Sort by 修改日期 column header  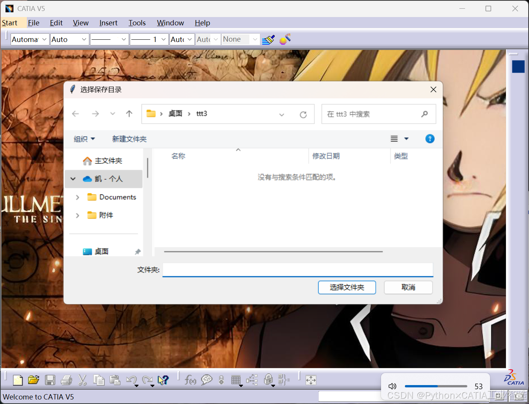326,156
